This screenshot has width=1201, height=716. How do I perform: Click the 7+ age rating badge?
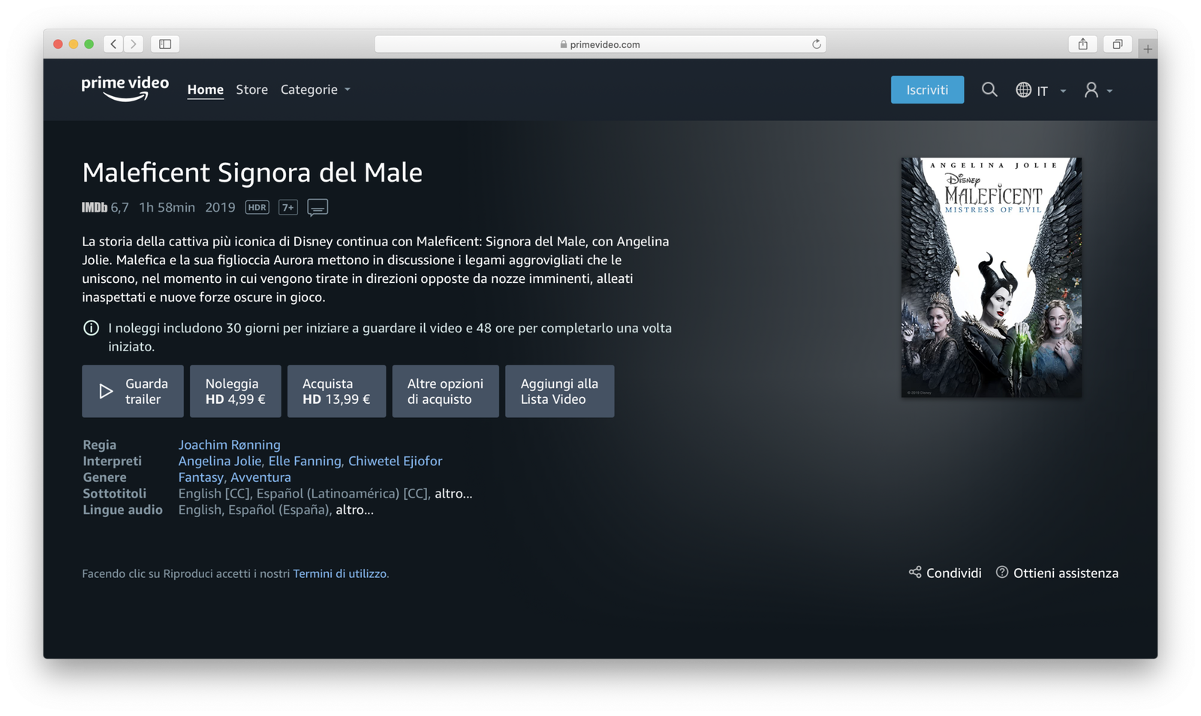(288, 207)
